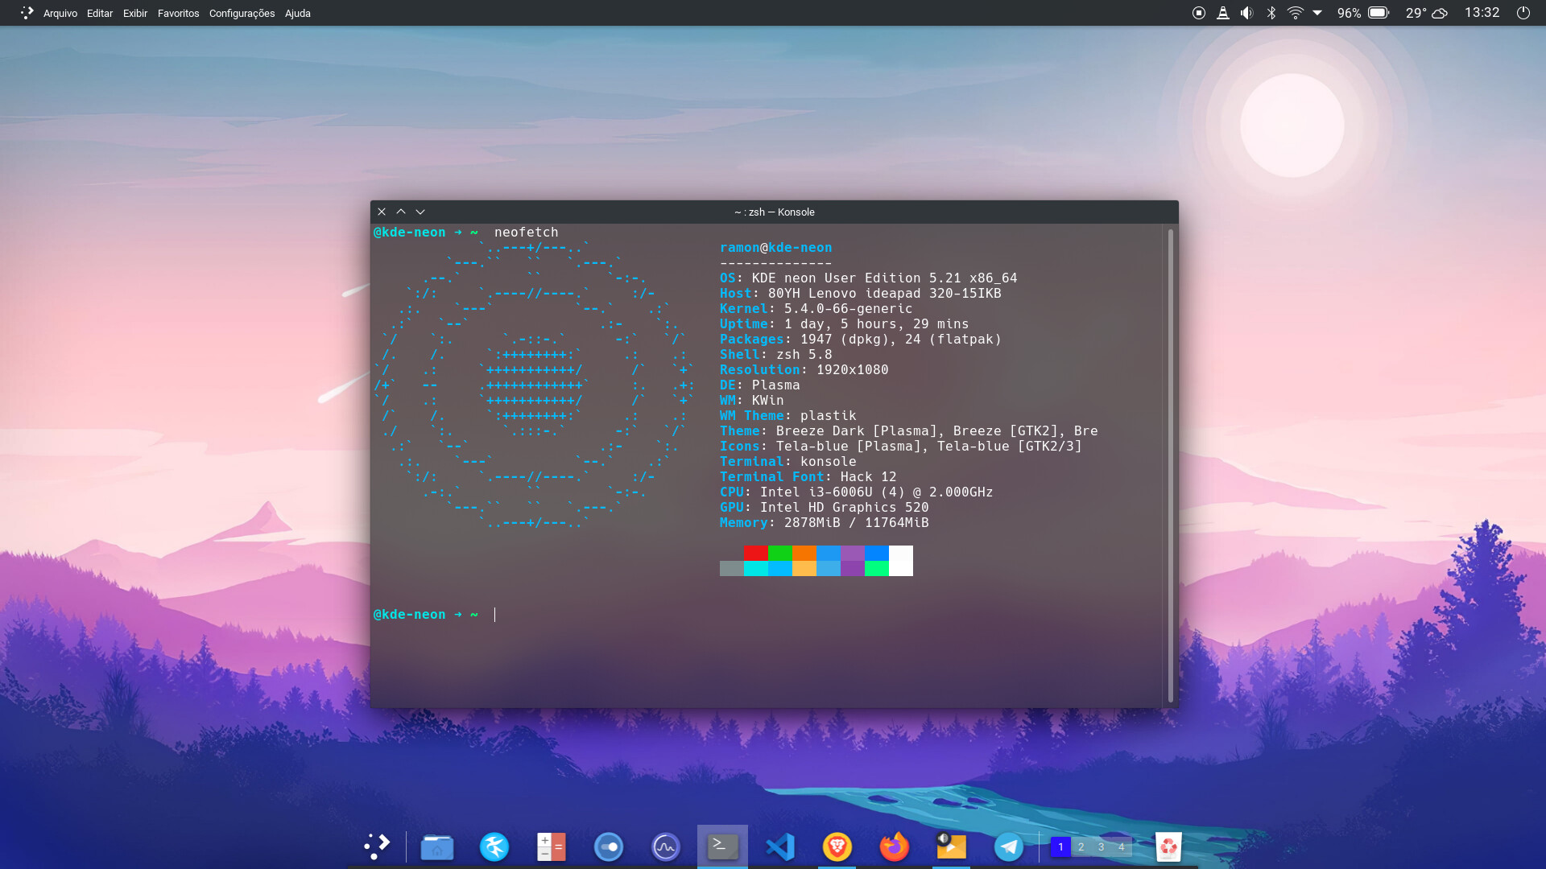
Task: Launch the system monitor icon in the dock
Action: pos(666,846)
